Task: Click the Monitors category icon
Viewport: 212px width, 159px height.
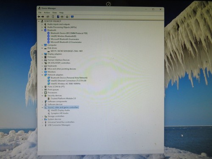Action: tap(45, 72)
